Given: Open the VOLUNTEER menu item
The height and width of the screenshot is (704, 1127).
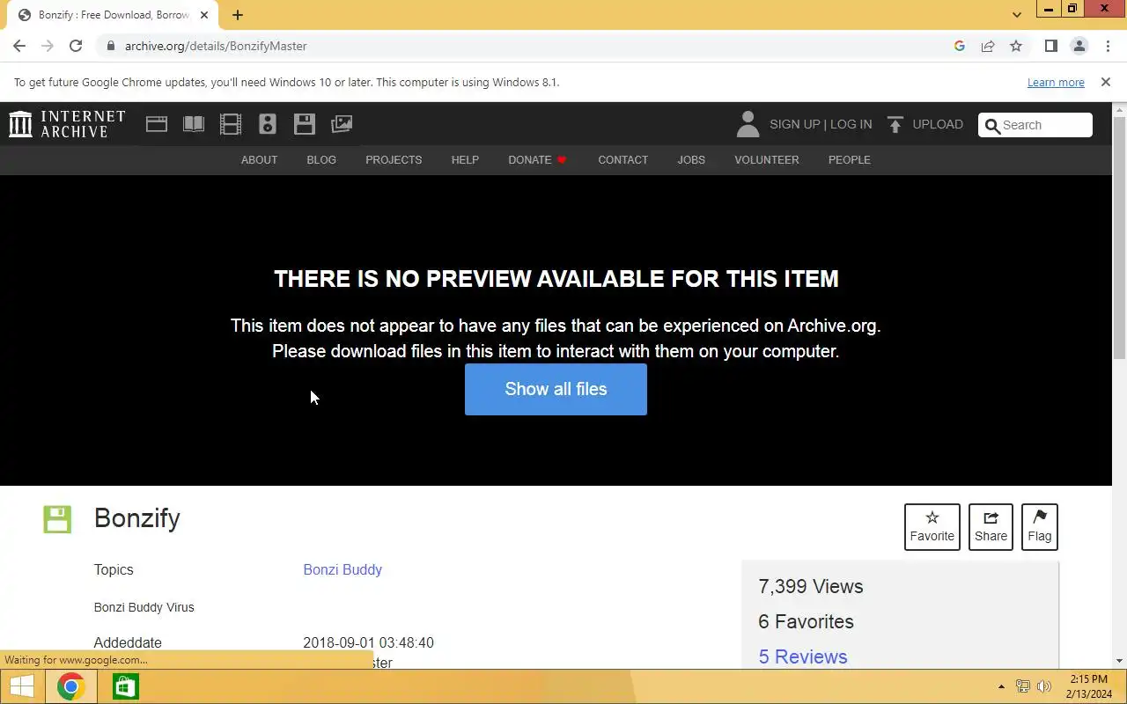Looking at the screenshot, I should (x=767, y=159).
